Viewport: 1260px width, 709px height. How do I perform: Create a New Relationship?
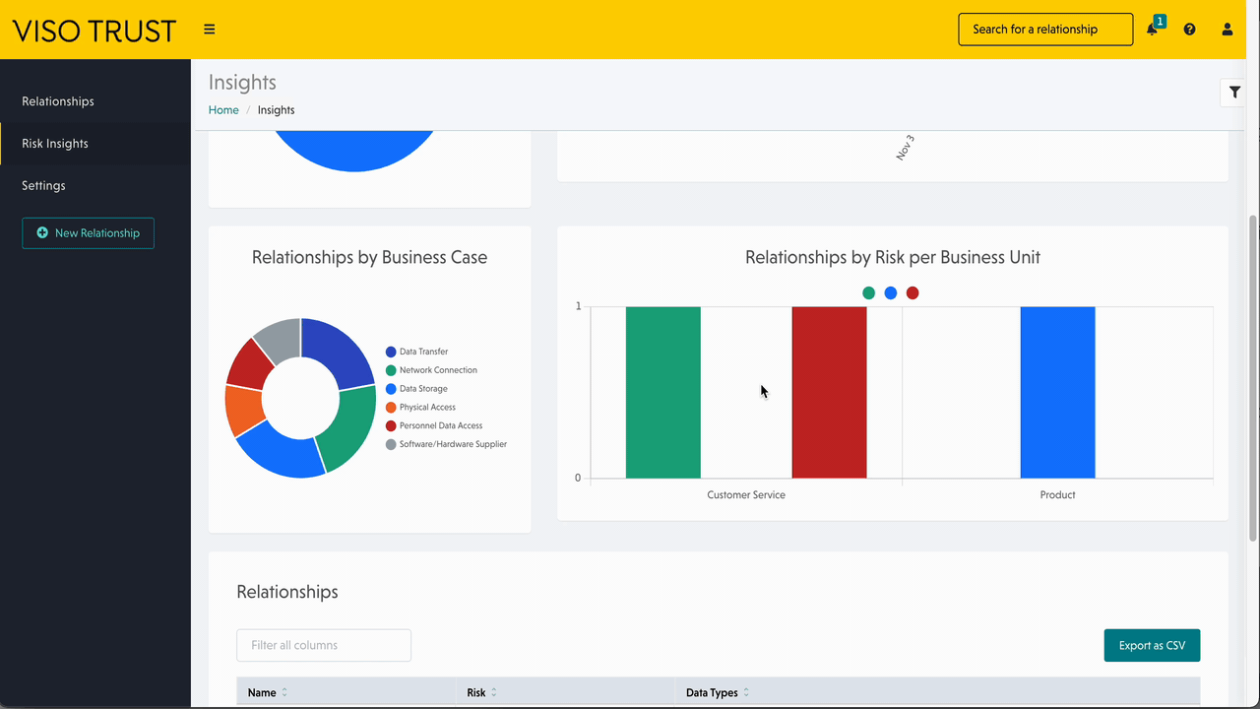point(88,233)
